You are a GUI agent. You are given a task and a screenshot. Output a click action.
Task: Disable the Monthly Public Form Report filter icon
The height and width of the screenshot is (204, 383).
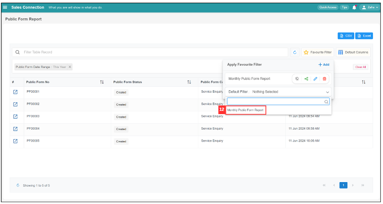[297, 79]
